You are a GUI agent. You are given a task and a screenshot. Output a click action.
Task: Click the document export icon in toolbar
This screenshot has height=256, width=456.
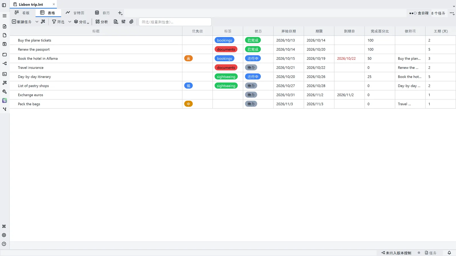coord(116,22)
